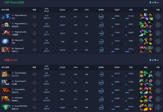Click the rank medal beside Nigma.w33

(13, 49)
